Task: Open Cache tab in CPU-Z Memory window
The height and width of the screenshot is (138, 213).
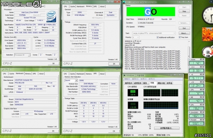Action: click(x=73, y=7)
